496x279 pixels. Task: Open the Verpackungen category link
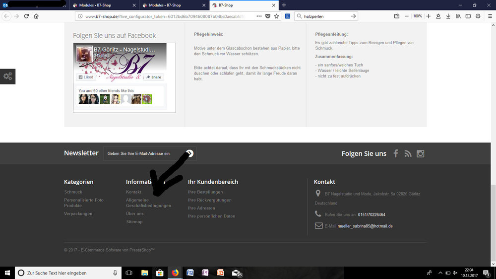pyautogui.click(x=78, y=214)
